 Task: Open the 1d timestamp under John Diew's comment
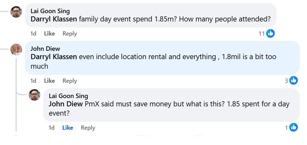coord(33,81)
